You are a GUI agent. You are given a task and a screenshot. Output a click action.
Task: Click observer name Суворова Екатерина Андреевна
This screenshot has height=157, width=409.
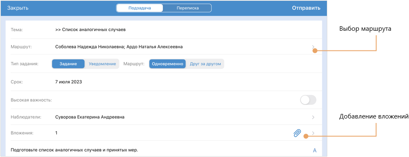click(x=90, y=117)
